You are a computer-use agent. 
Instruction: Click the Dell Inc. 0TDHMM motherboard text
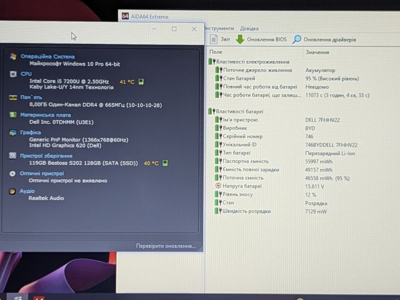[61, 122]
